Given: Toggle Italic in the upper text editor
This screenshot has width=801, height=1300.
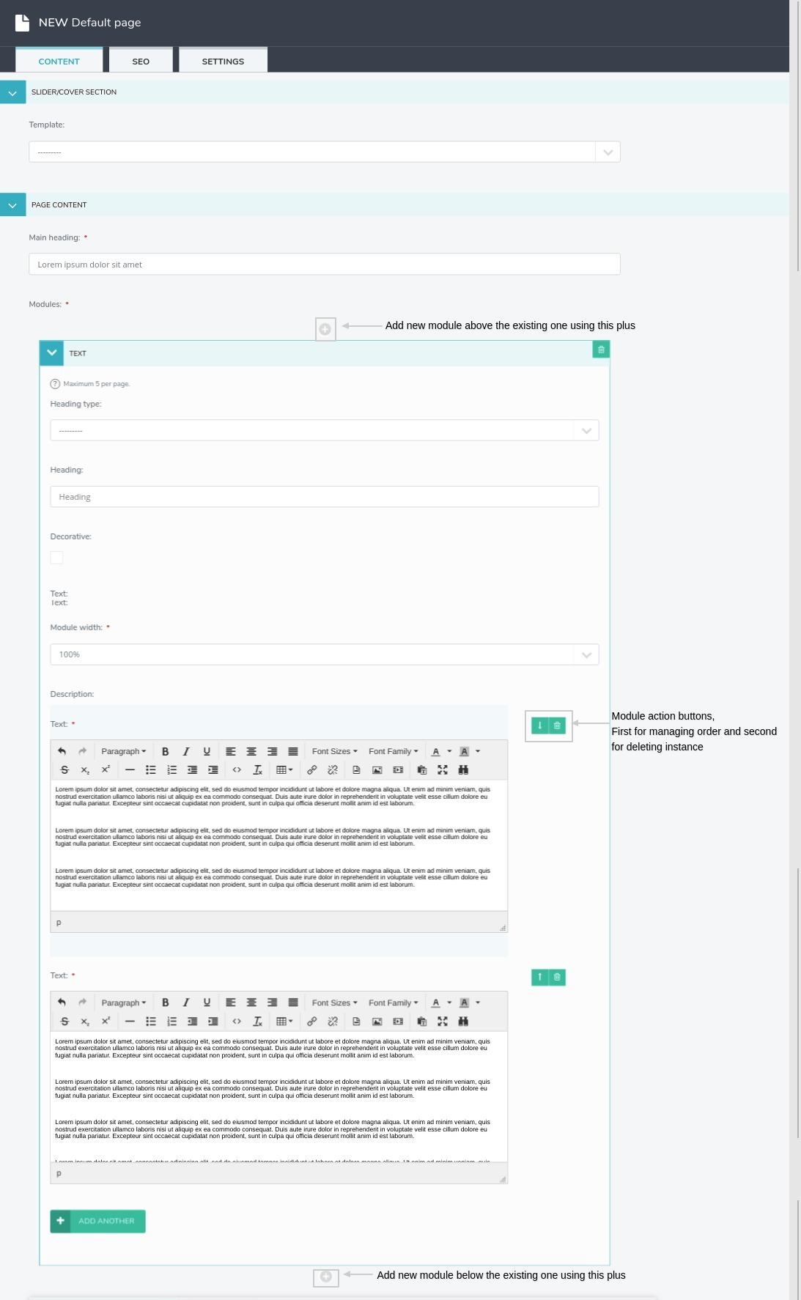Looking at the screenshot, I should [186, 751].
